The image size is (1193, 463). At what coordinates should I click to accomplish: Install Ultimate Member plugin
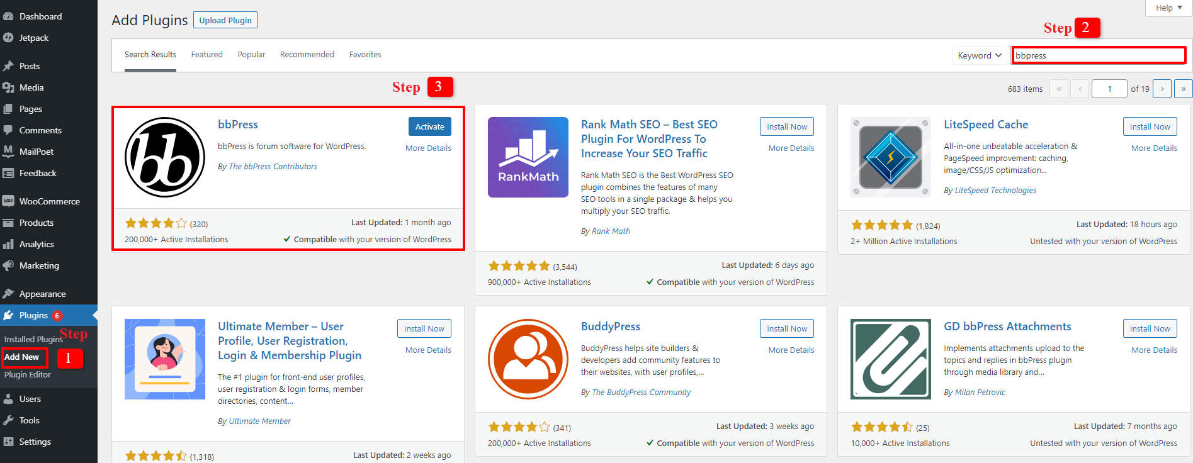click(x=424, y=328)
